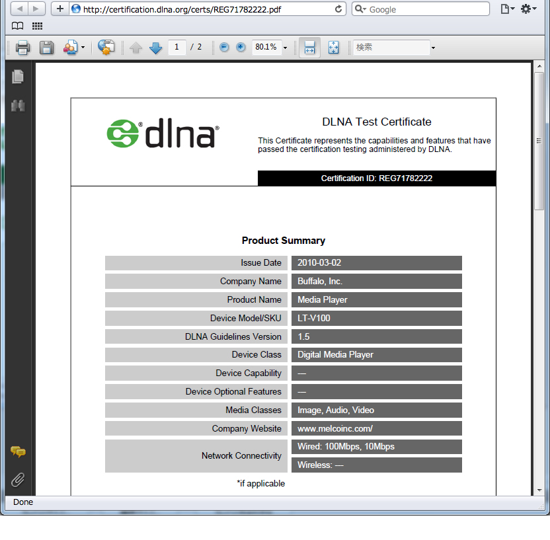Click the www.melcoinc.com/ website value
The height and width of the screenshot is (540, 550).
pyautogui.click(x=335, y=428)
